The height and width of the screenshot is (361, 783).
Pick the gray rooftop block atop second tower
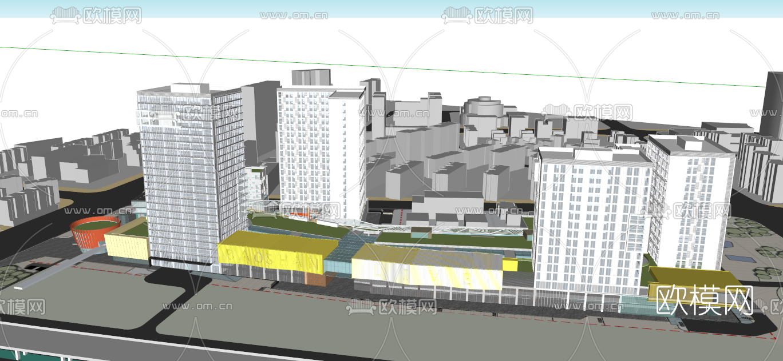point(311,77)
